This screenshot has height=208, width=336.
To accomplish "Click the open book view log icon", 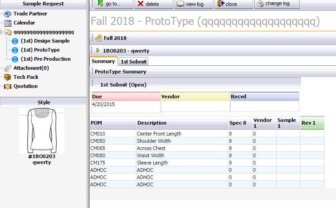I will pos(180,4).
